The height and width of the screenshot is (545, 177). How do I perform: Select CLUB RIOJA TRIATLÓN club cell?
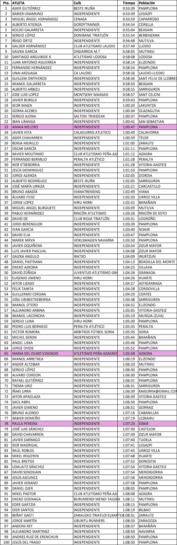pyautogui.click(x=92, y=219)
